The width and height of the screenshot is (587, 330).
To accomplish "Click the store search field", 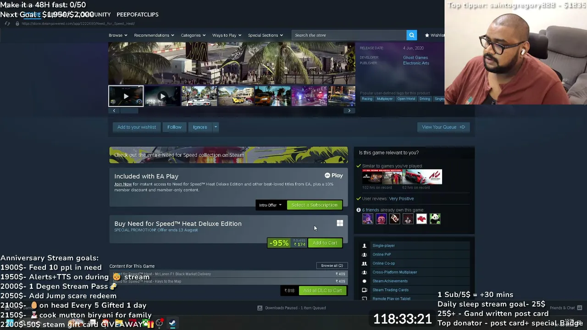I will [x=349, y=35].
